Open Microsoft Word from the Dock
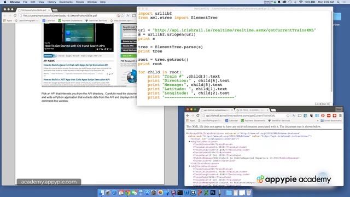Viewport: 350px width, 197px height. pos(186,193)
